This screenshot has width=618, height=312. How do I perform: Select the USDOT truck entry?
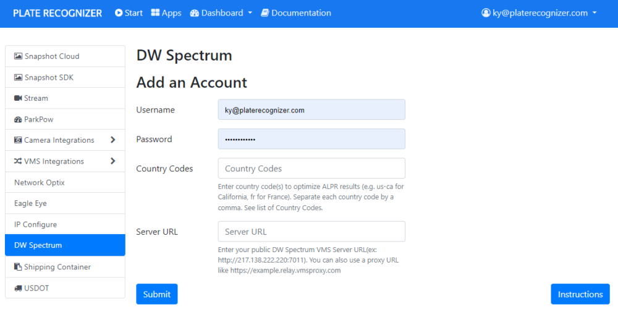pos(65,288)
